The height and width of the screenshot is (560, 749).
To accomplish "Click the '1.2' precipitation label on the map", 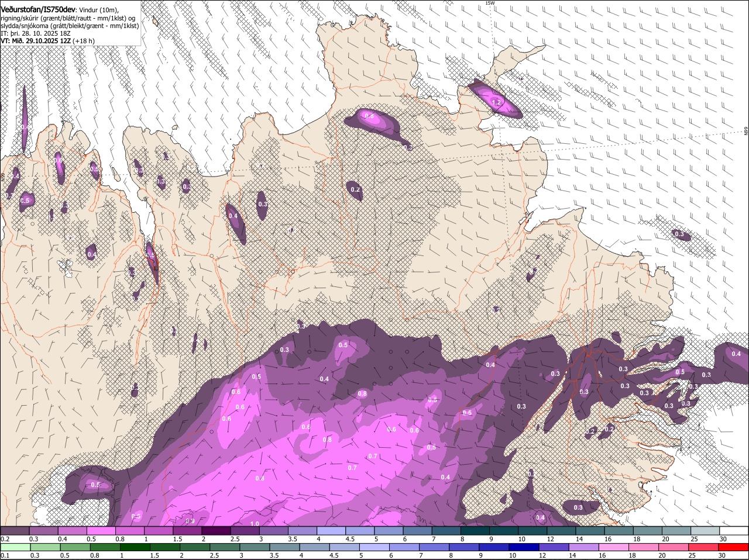I will [x=497, y=102].
